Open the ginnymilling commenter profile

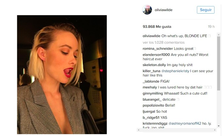(x=153, y=93)
